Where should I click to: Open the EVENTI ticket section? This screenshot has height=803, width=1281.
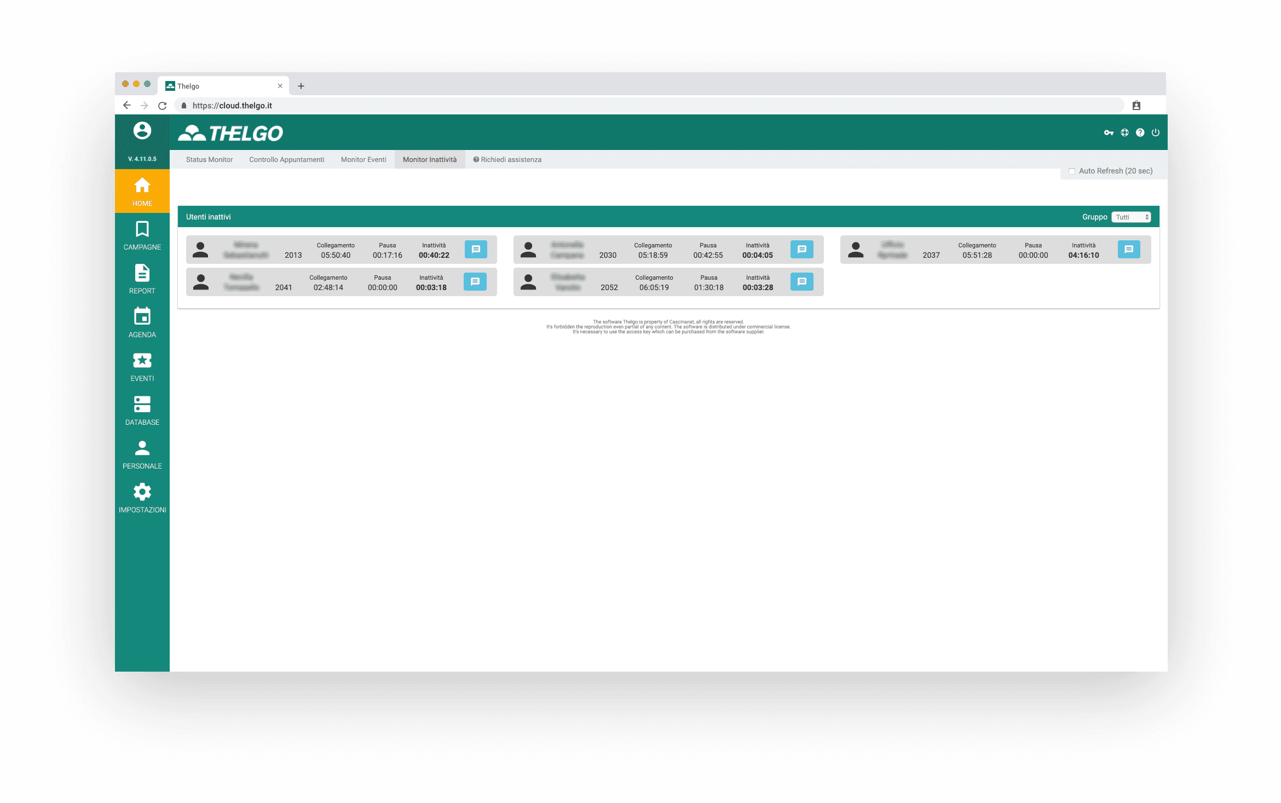point(142,367)
